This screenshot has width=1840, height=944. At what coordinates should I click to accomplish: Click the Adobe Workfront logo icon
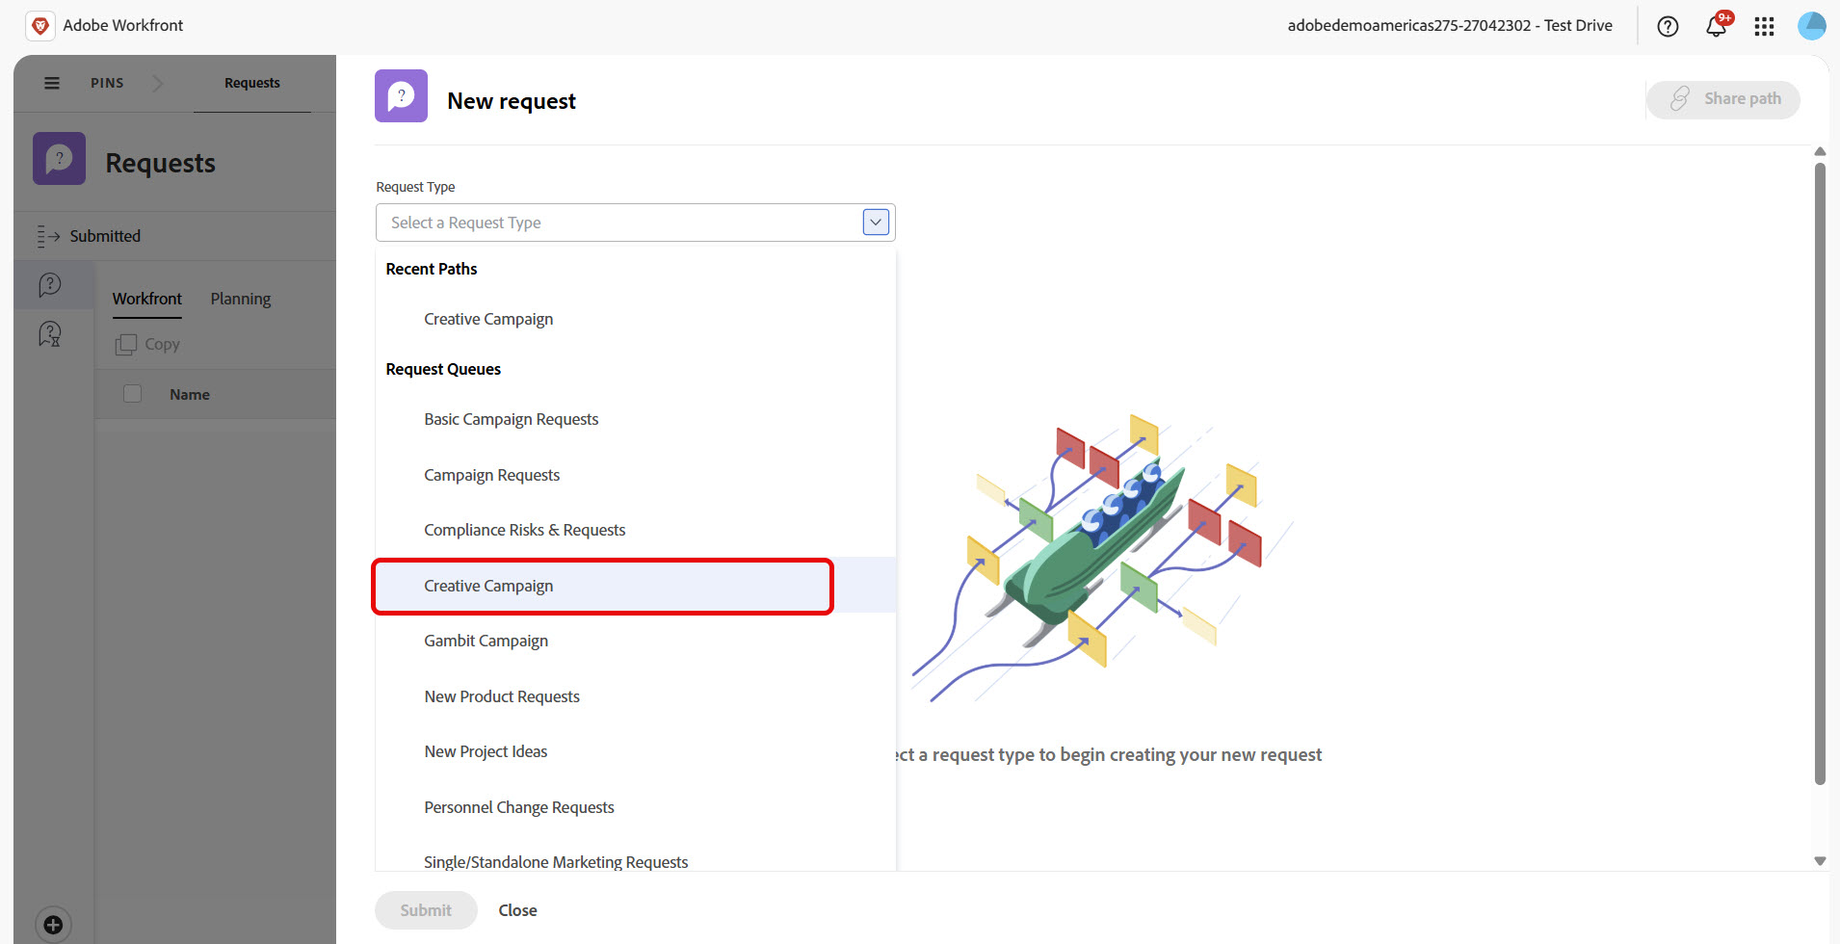click(x=40, y=26)
